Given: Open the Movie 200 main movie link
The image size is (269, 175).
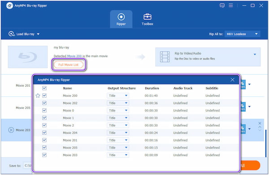Looking at the screenshot, I should (74, 56).
